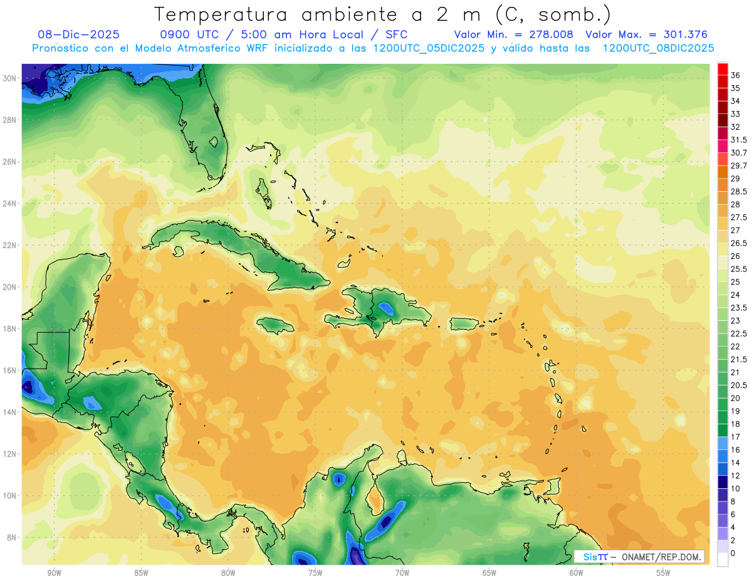Click "Valor Min. = 278.008" text
This screenshot has height=581, width=752.
pos(514,34)
